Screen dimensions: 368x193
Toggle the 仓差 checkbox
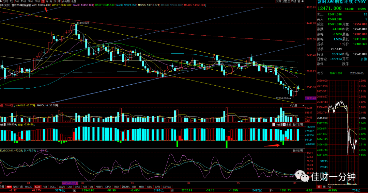[284, 125]
